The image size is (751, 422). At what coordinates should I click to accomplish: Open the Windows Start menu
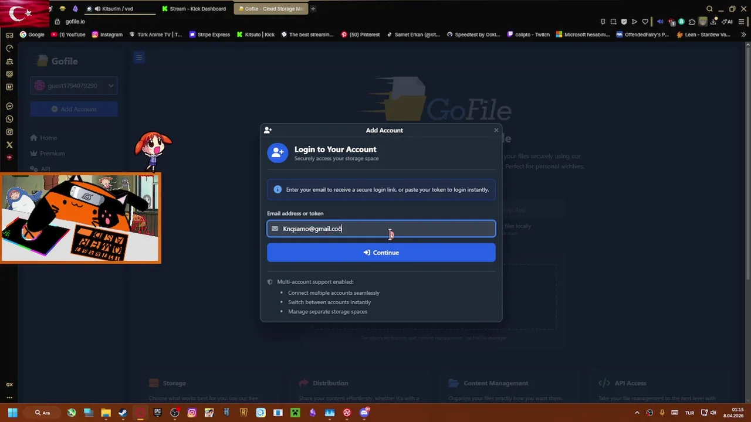[12, 413]
